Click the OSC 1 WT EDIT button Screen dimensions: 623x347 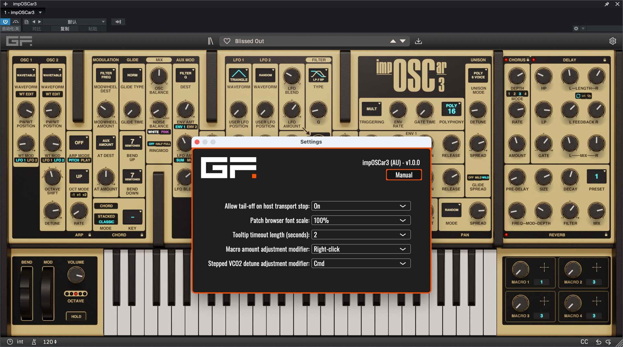coord(26,94)
